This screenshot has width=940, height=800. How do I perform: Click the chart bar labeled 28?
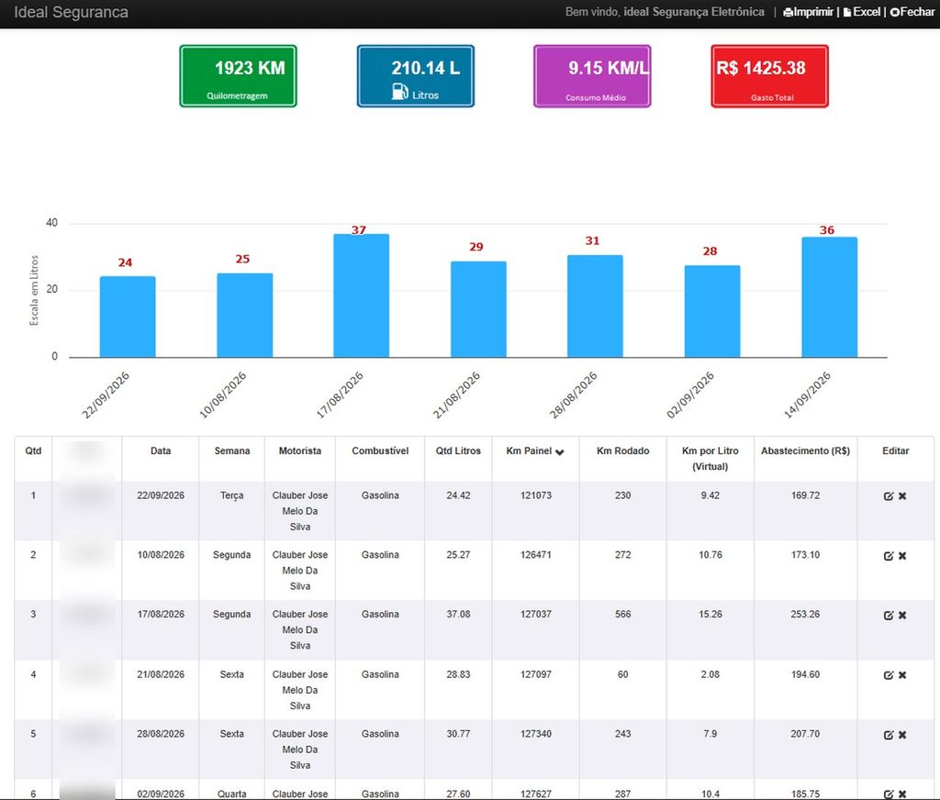coord(712,312)
